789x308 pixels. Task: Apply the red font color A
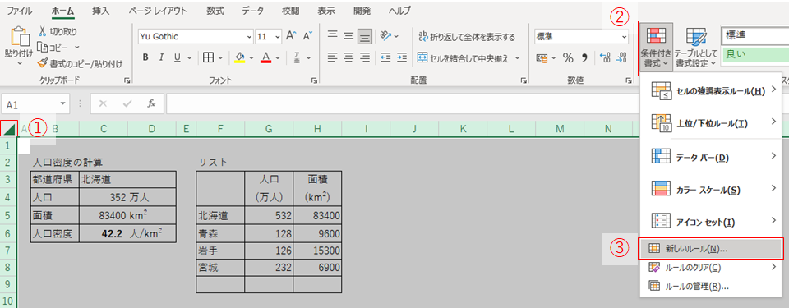(266, 57)
